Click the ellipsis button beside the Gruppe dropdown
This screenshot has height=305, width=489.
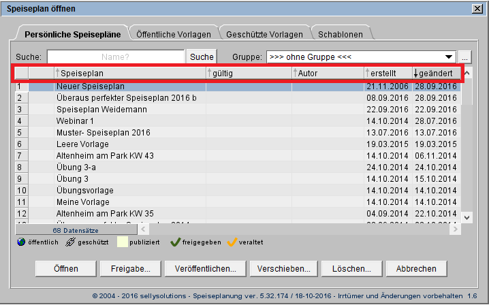coord(464,57)
